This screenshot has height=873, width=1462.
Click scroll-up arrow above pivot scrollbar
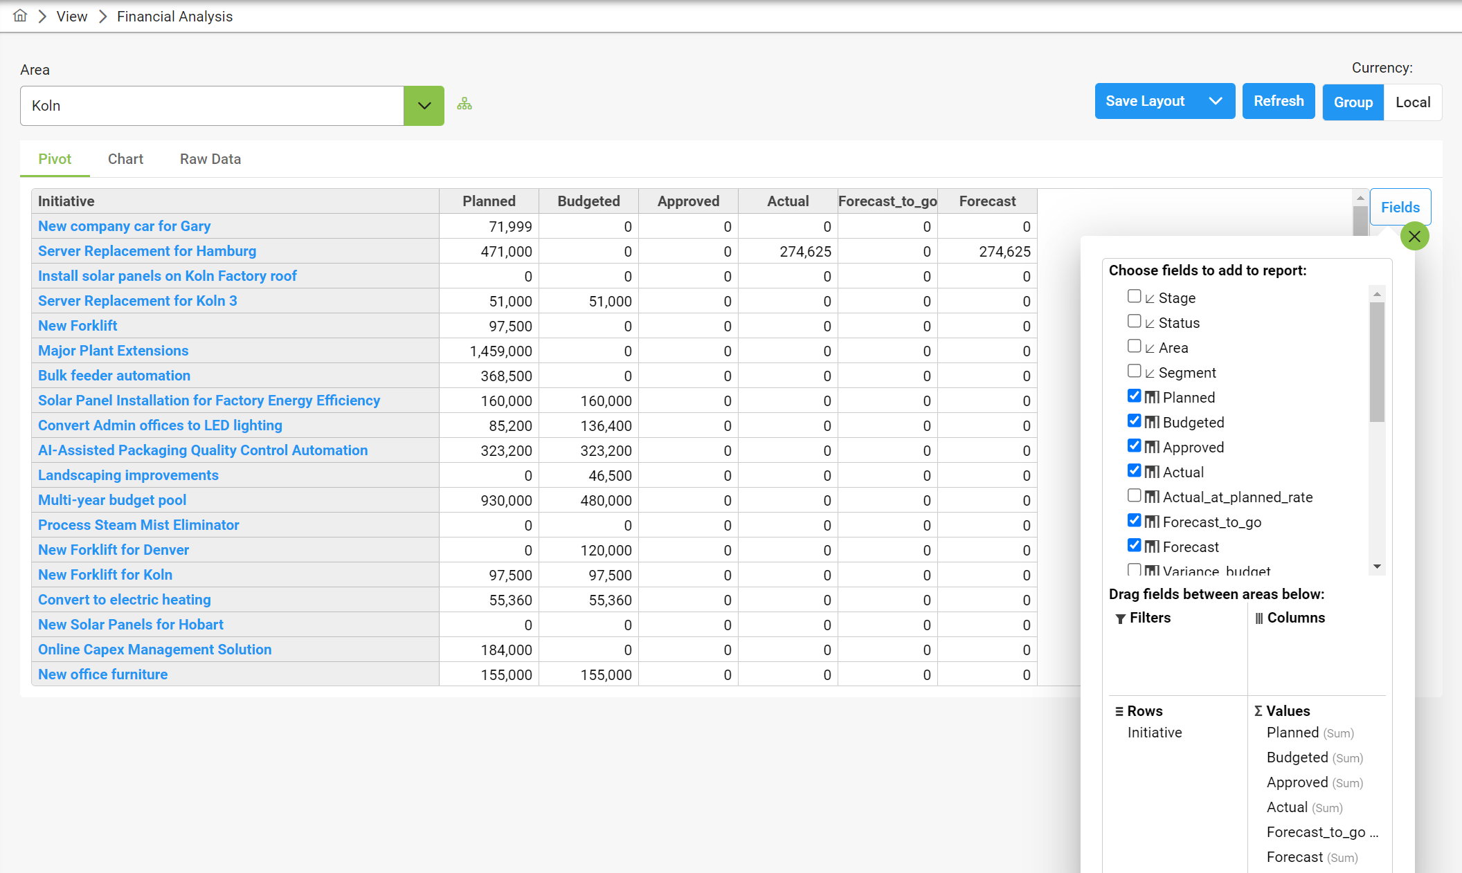[x=1360, y=199]
